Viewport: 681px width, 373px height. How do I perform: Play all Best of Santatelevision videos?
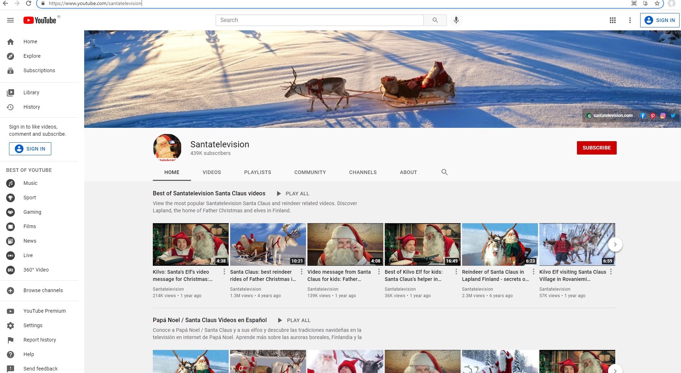point(293,194)
